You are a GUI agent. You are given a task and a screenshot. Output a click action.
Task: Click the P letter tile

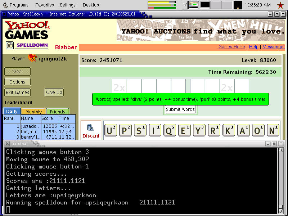(125, 130)
